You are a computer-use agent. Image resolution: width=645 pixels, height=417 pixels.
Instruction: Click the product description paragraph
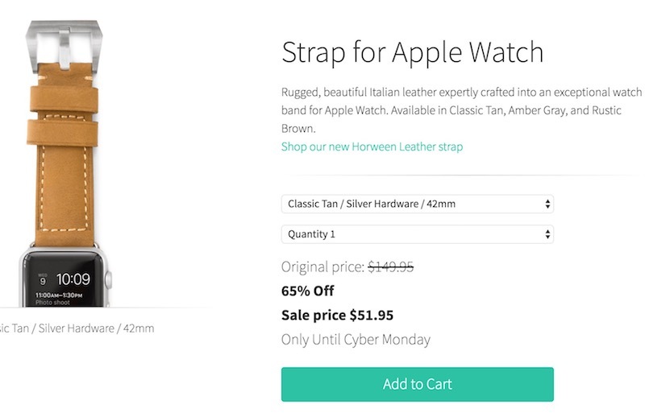[461, 110]
